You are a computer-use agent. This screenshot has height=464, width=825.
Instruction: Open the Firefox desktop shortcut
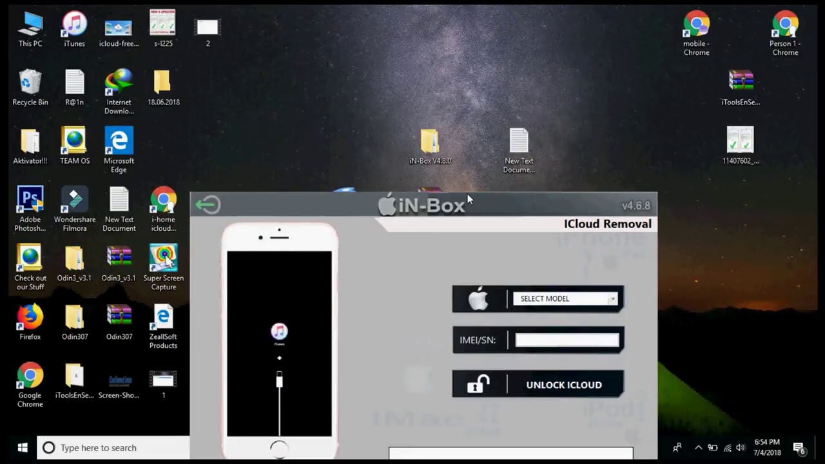30,322
